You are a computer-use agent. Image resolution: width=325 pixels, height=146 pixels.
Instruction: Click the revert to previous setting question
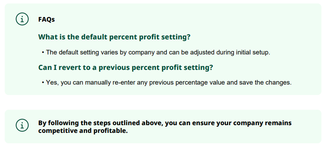[126, 68]
